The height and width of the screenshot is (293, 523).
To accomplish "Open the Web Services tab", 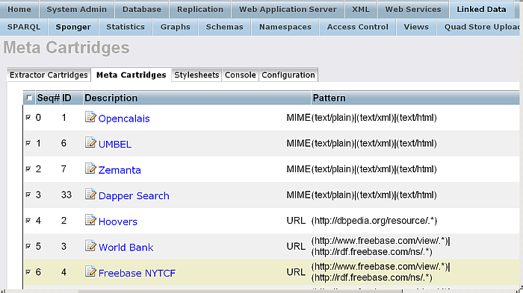I will (413, 10).
